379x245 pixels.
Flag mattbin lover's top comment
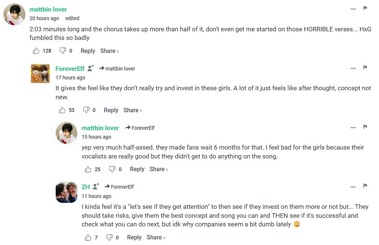click(x=365, y=8)
